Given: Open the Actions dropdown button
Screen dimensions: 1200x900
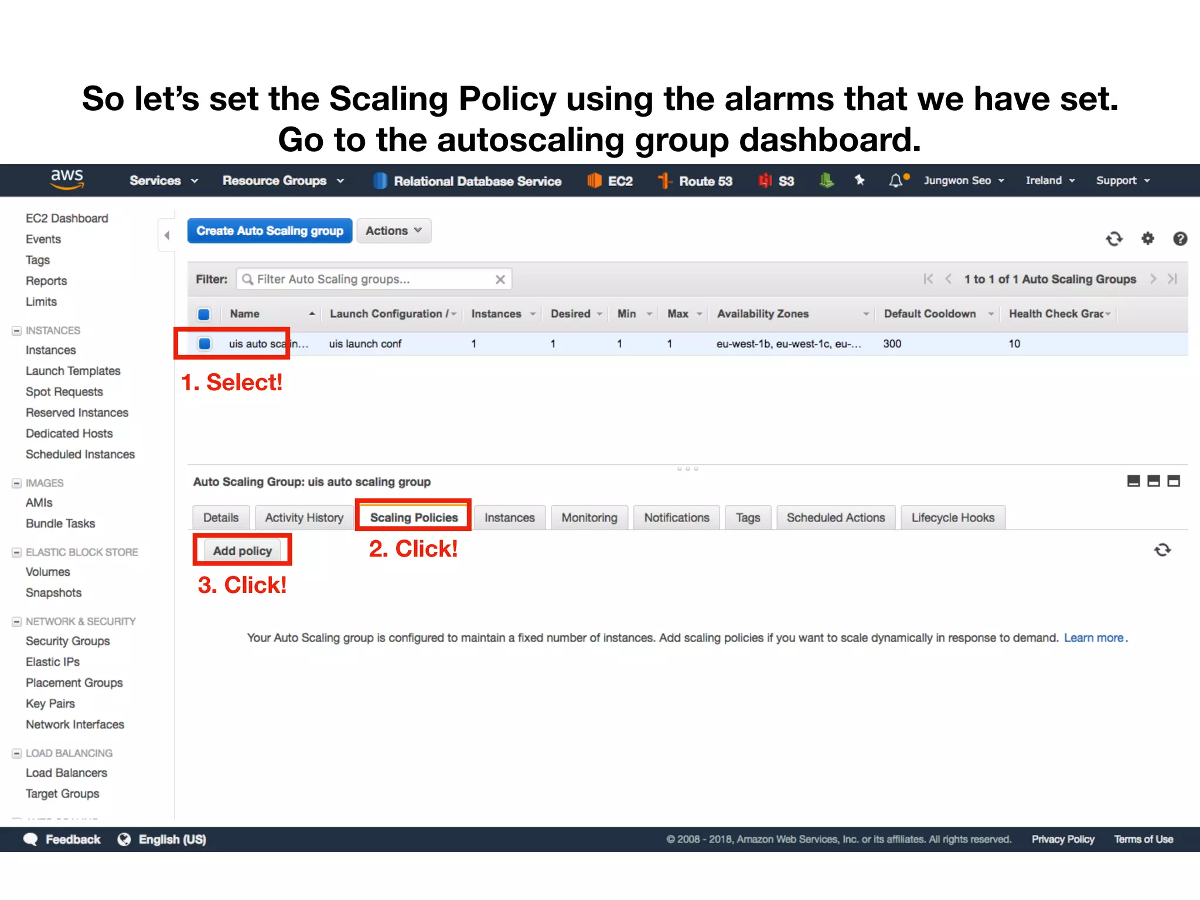Looking at the screenshot, I should pos(394,231).
